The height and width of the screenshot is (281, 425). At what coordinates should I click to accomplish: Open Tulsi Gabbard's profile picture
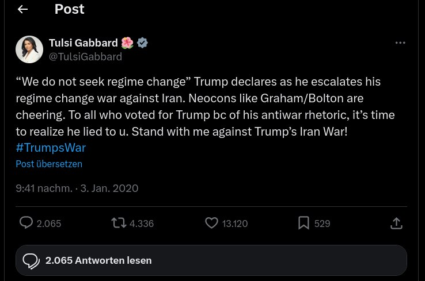click(x=29, y=49)
